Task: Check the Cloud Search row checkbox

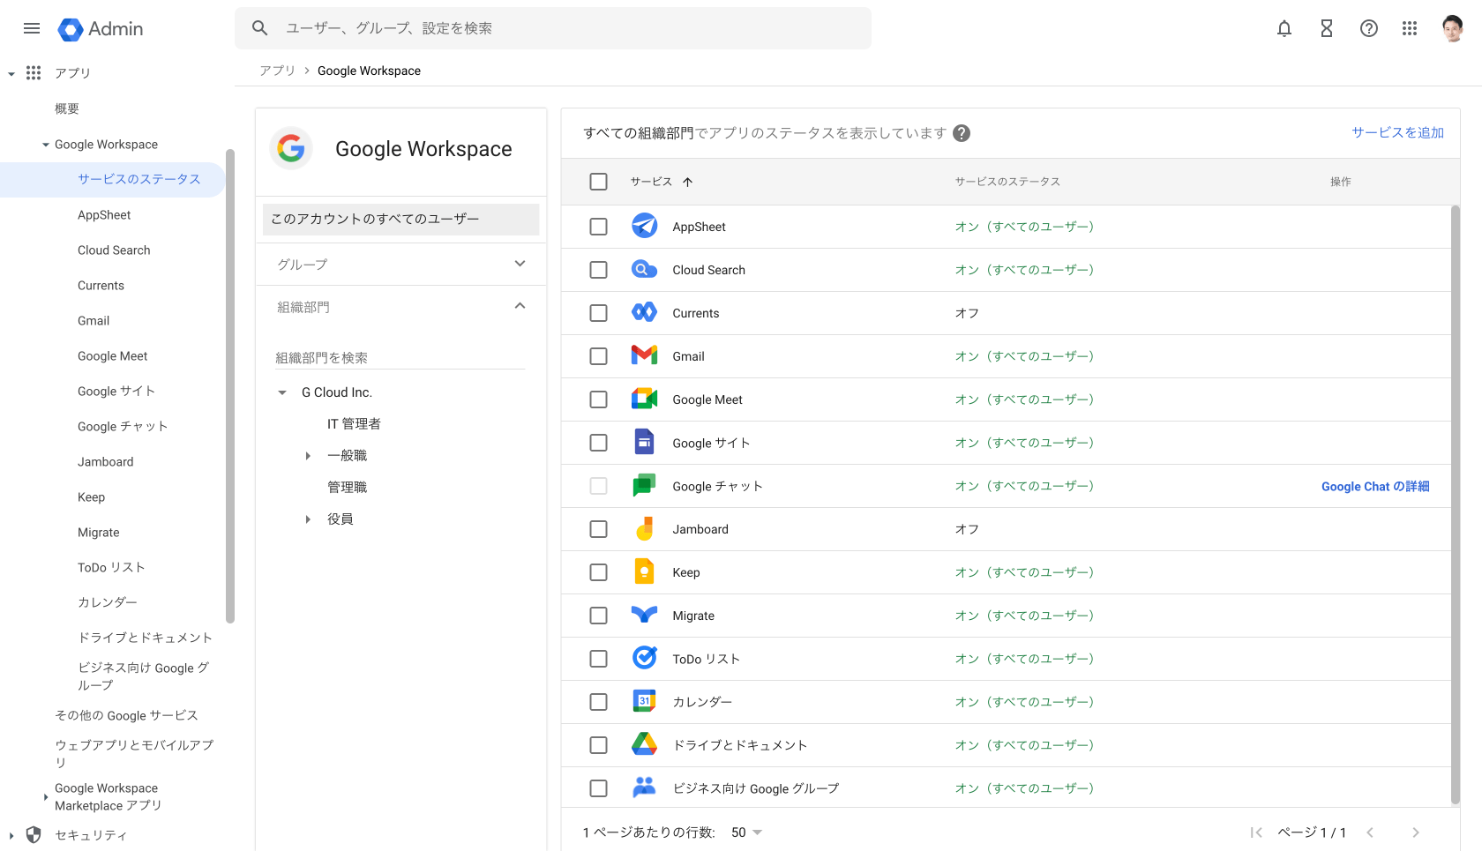Action: tap(599, 270)
